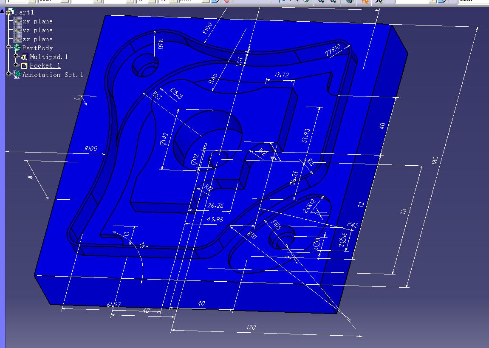Select the Part1 root node icon
Viewport: 489px width, 348px height.
point(10,12)
